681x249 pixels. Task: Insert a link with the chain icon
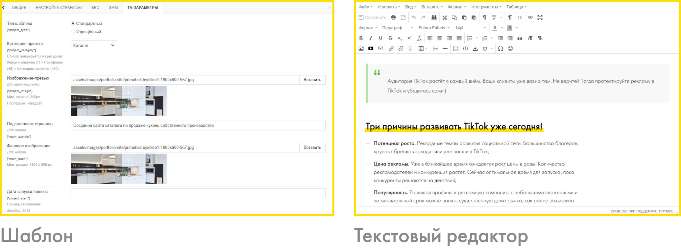[391, 48]
